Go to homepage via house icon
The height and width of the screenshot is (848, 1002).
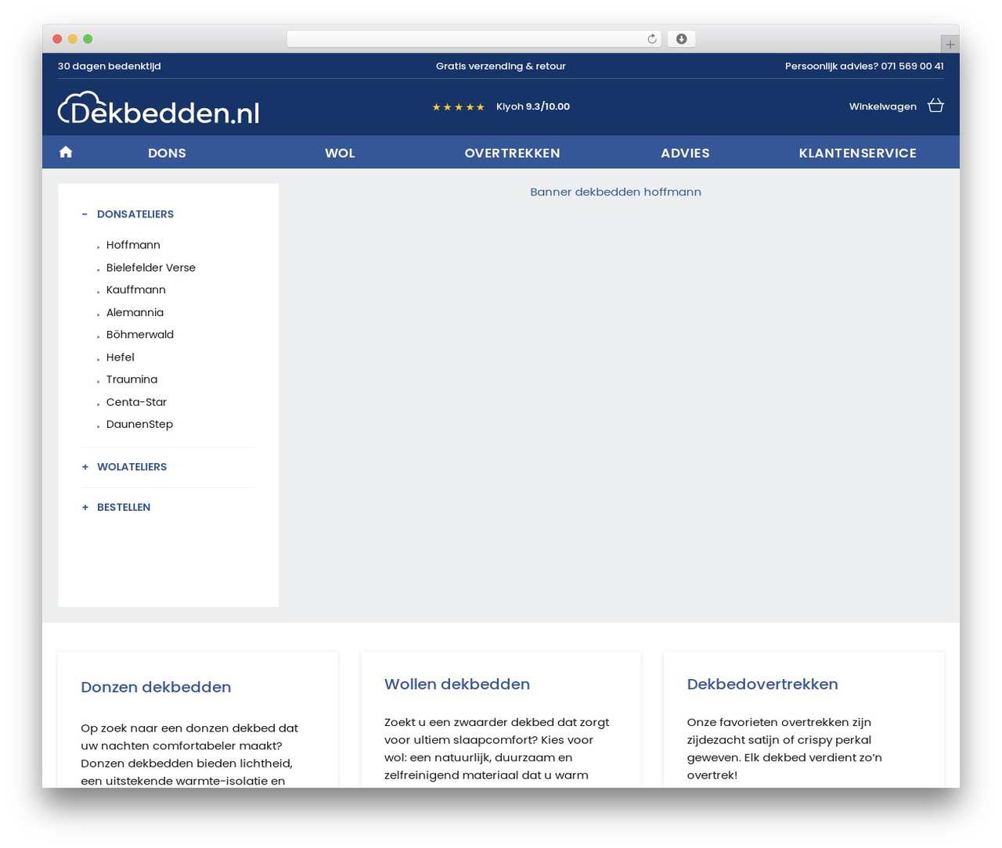pos(66,153)
